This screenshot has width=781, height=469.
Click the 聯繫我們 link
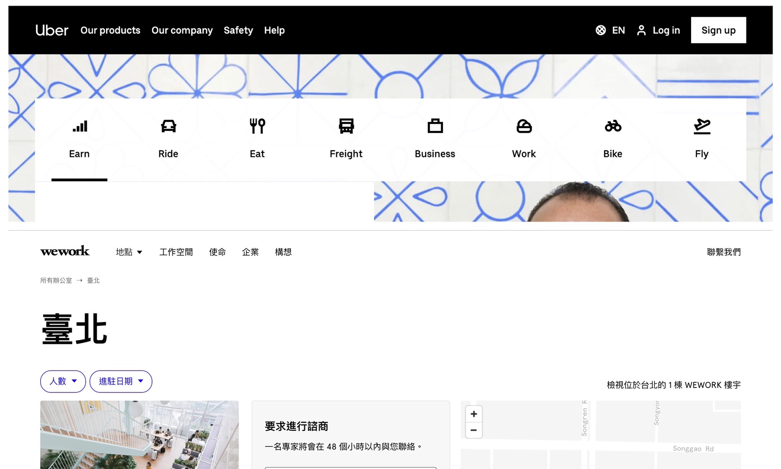724,252
